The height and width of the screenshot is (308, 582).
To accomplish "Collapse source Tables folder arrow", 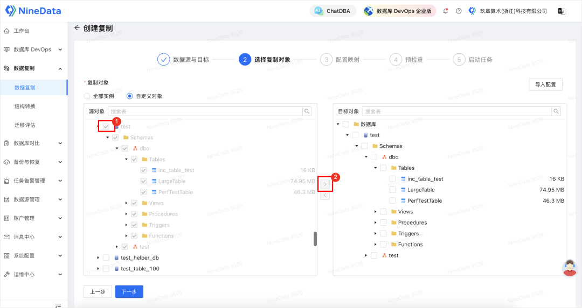I will pyautogui.click(x=127, y=160).
